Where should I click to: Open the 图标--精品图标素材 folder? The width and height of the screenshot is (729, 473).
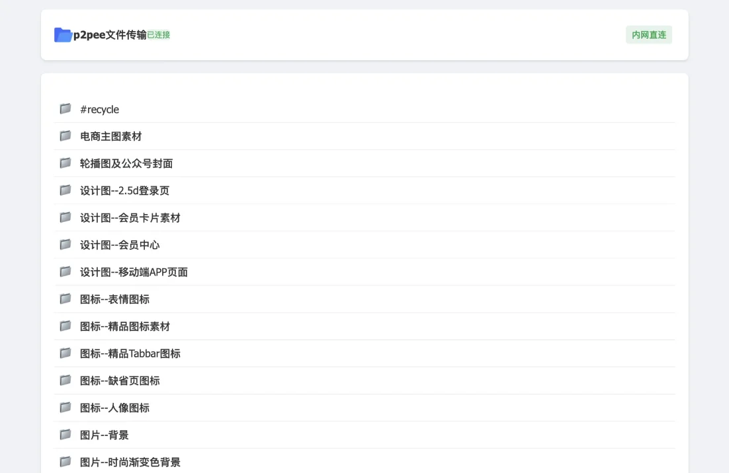coord(364,326)
